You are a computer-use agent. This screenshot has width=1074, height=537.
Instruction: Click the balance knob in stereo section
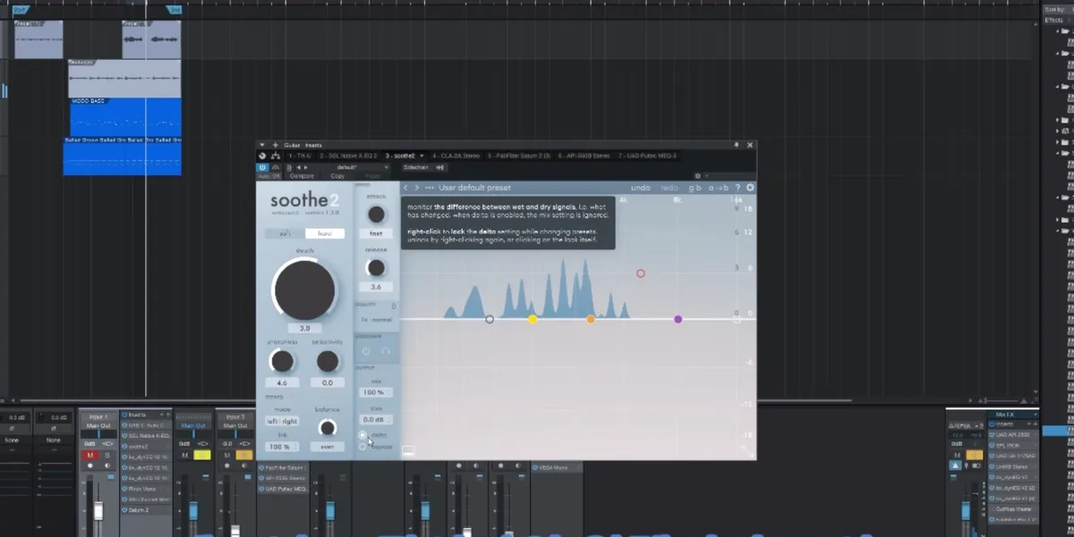coord(328,427)
